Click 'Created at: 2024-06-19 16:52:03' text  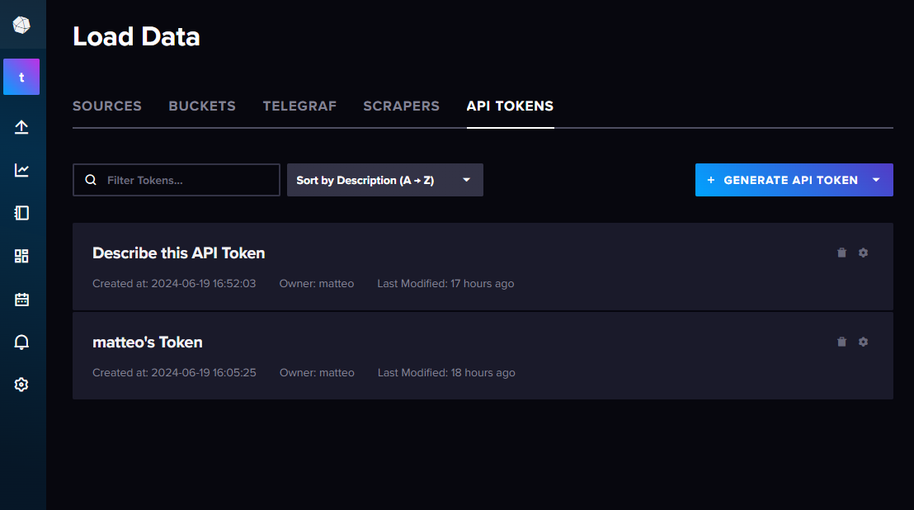tap(174, 284)
